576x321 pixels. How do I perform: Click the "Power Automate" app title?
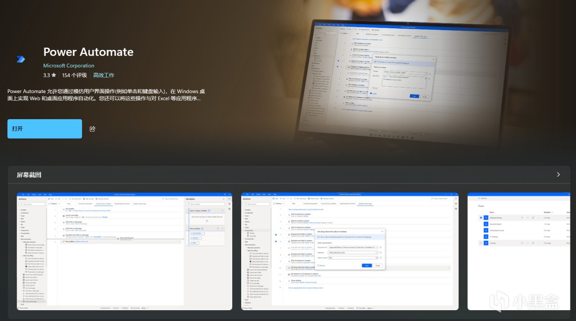pos(88,52)
